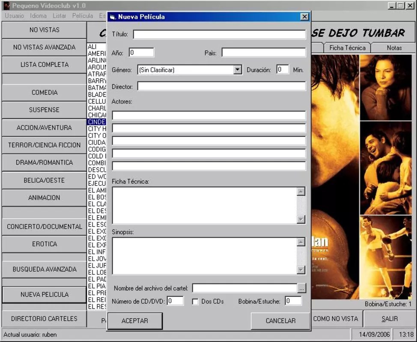This screenshot has height=342, width=417.
Task: Browse for cartel file with ellipsis button
Action: [x=301, y=288]
